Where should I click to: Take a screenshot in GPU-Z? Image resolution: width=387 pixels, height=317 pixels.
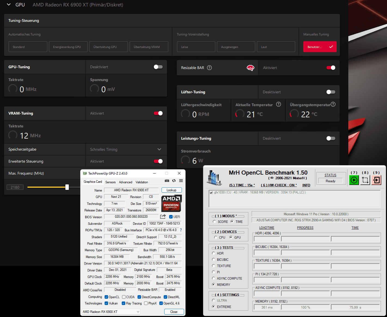point(167,181)
